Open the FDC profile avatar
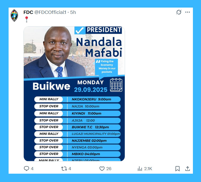 [x=14, y=15]
